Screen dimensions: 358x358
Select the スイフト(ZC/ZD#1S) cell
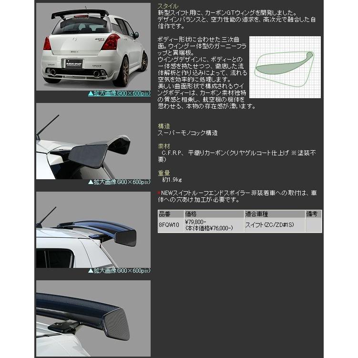tap(275, 225)
